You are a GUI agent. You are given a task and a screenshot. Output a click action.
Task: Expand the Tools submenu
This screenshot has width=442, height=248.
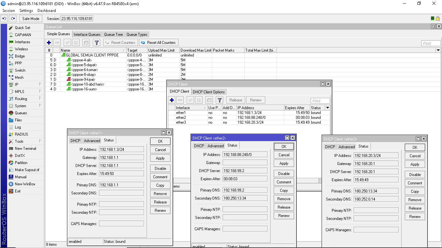pyautogui.click(x=26, y=141)
